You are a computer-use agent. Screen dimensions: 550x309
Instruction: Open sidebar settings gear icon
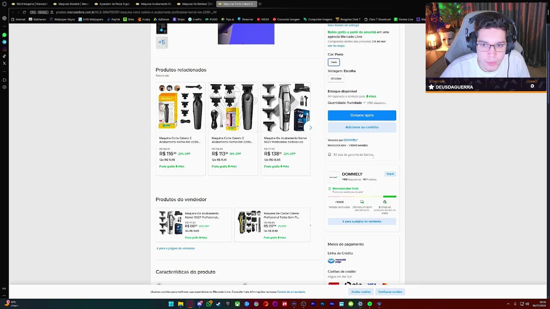(4, 87)
